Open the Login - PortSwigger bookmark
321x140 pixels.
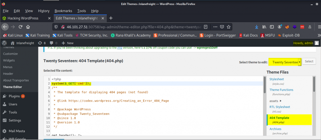(x=218, y=35)
